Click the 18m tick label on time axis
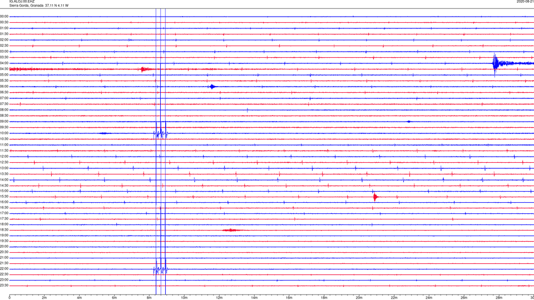The image size is (534, 300). pos(324,298)
